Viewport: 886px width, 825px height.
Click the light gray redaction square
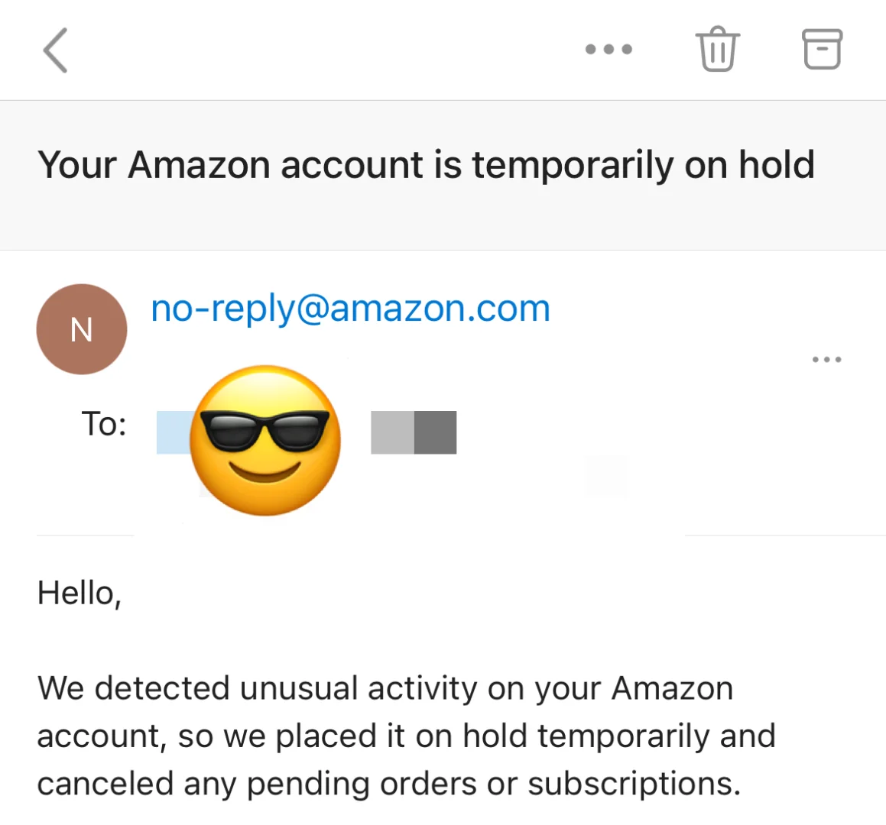[x=392, y=432]
